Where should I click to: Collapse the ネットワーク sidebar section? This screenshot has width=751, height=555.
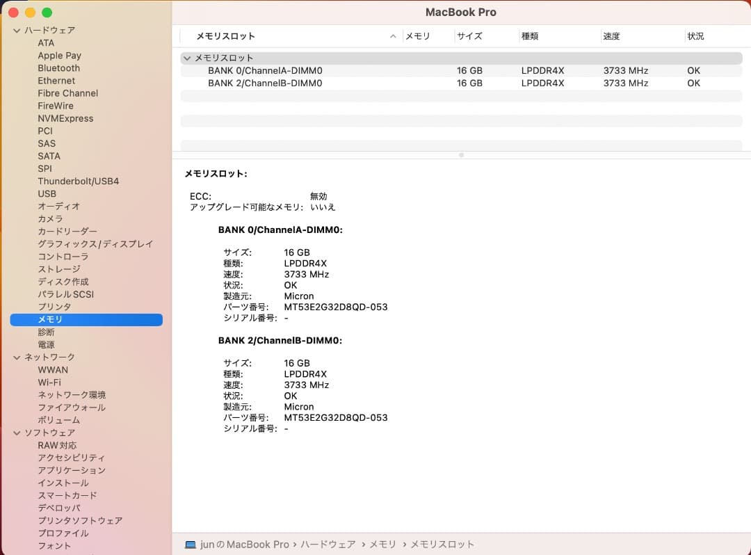[x=15, y=357]
